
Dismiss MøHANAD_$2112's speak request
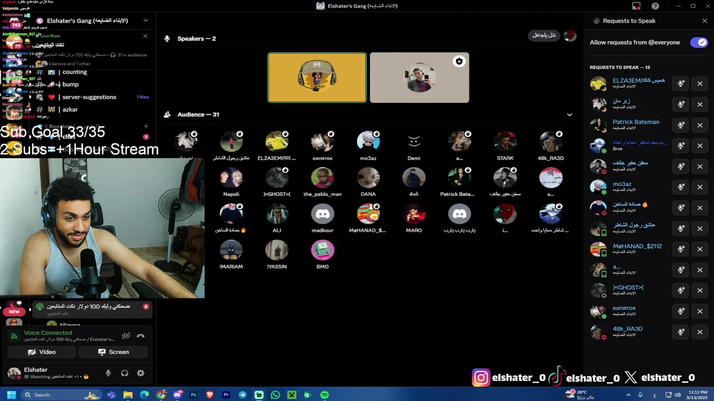[699, 249]
